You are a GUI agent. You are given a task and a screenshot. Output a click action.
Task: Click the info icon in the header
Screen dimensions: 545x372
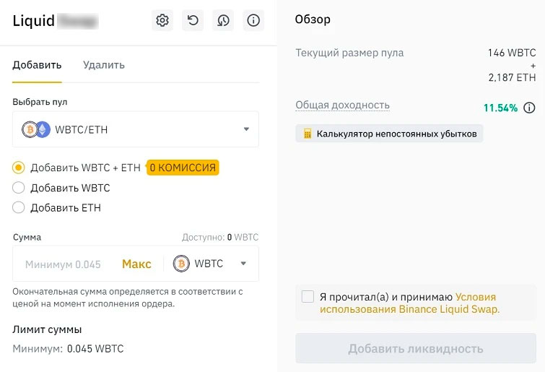point(253,21)
